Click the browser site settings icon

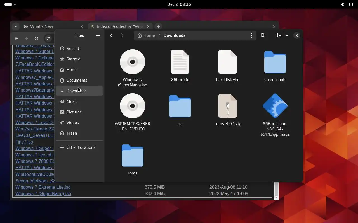(48, 38)
